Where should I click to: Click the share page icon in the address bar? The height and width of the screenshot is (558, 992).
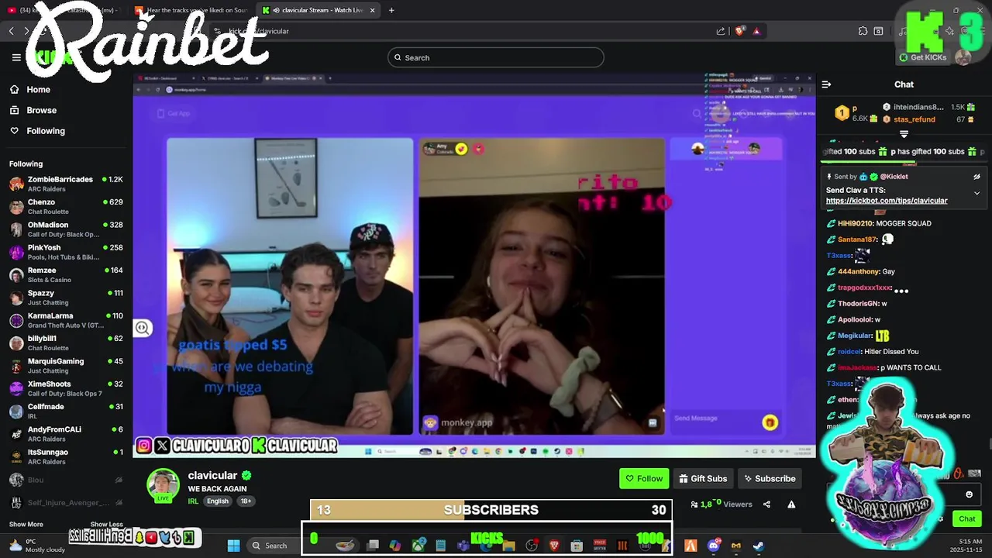pyautogui.click(x=721, y=31)
